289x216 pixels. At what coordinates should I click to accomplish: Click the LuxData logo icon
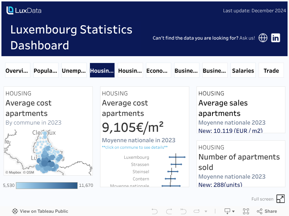point(10,10)
